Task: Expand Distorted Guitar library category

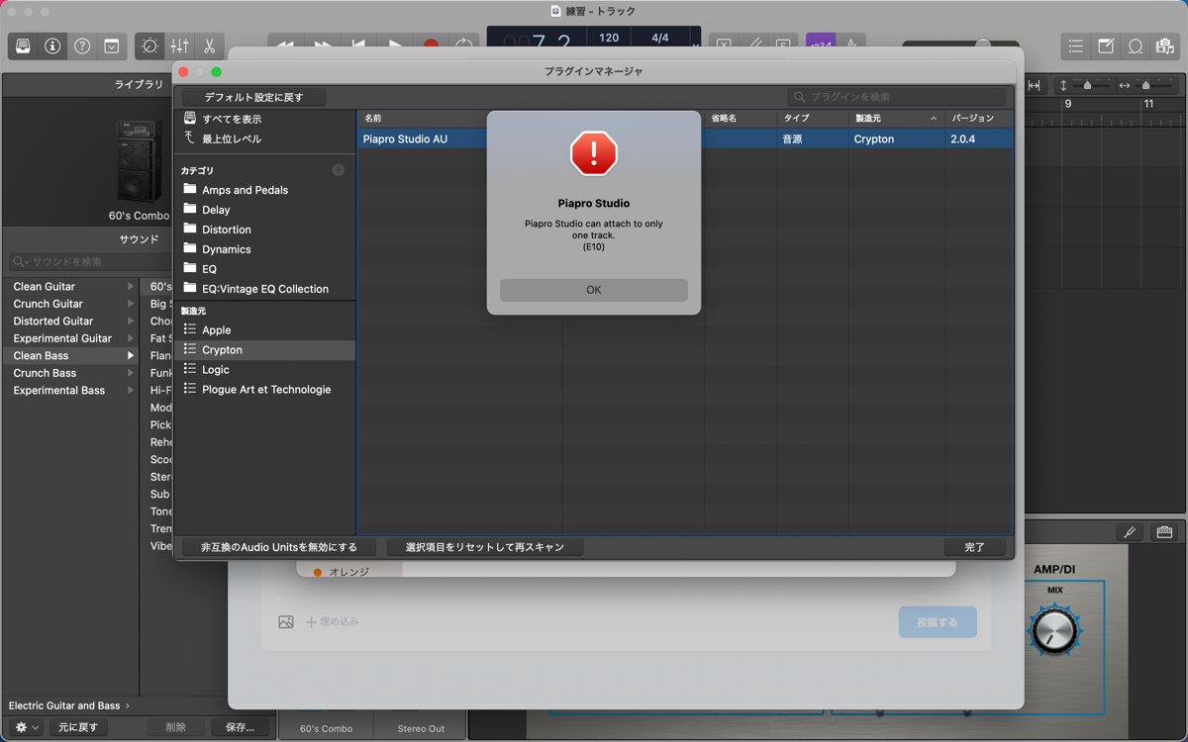Action: pos(130,322)
